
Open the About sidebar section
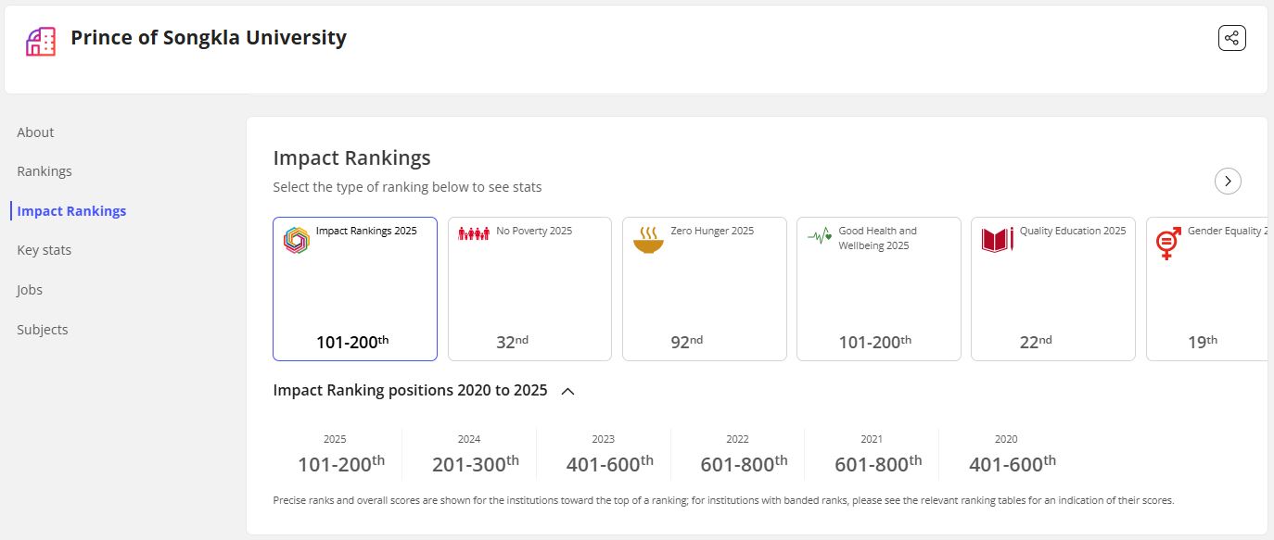[x=35, y=132]
